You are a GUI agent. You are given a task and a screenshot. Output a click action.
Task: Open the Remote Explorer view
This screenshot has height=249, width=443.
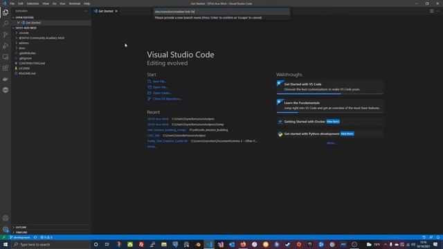[6, 57]
